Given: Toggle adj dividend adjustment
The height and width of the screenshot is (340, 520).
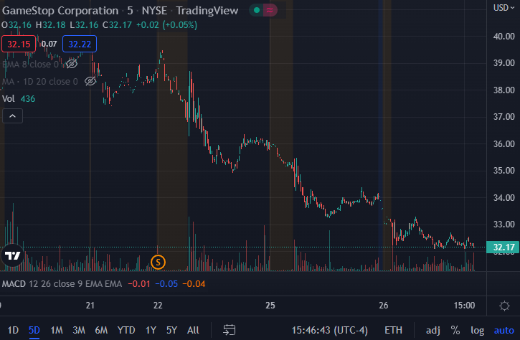Looking at the screenshot, I should (x=432, y=330).
